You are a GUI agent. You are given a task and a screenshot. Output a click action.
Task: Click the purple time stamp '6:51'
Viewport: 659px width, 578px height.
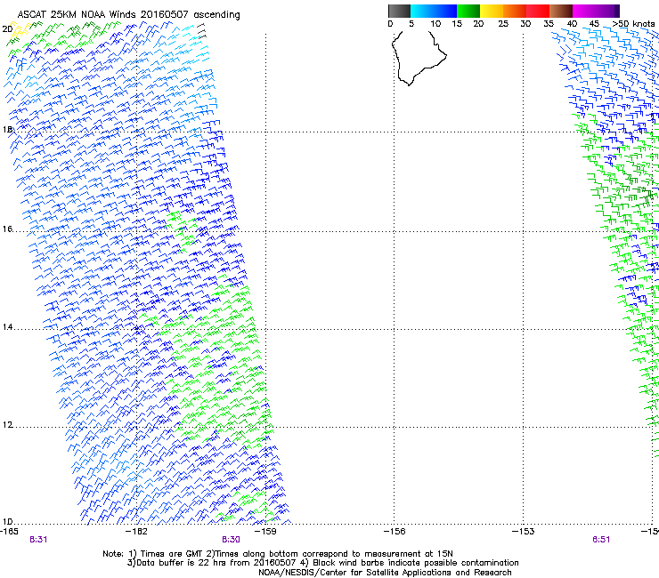pos(601,540)
